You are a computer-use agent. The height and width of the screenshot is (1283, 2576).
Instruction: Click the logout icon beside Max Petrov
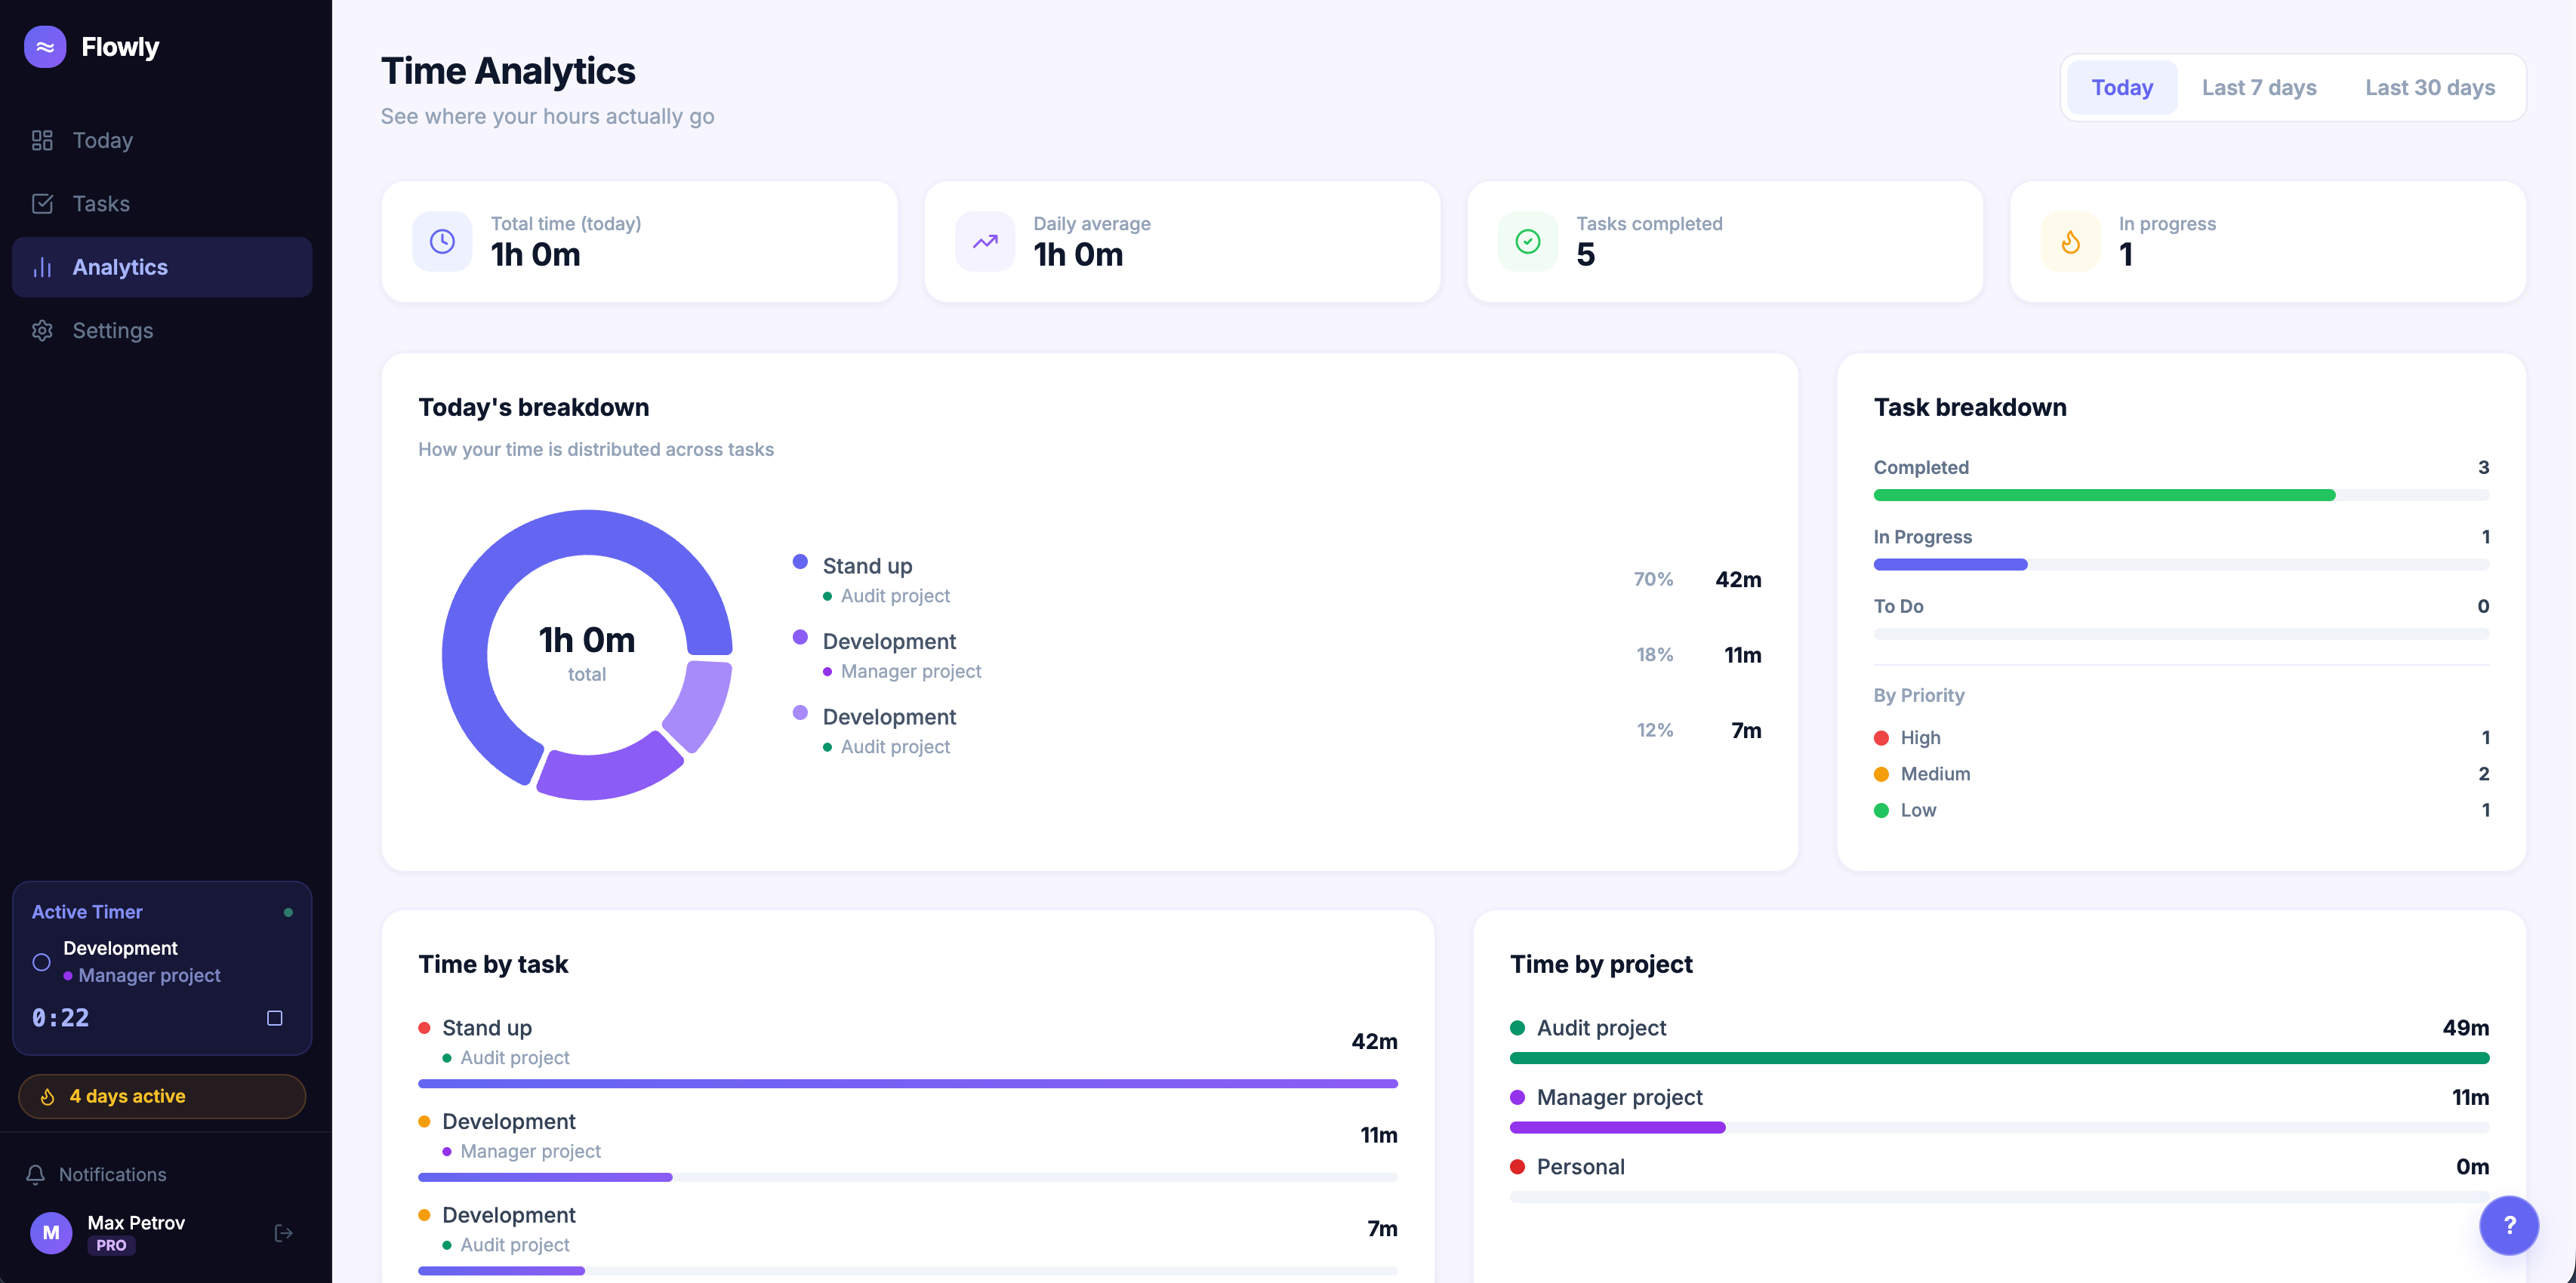click(283, 1233)
